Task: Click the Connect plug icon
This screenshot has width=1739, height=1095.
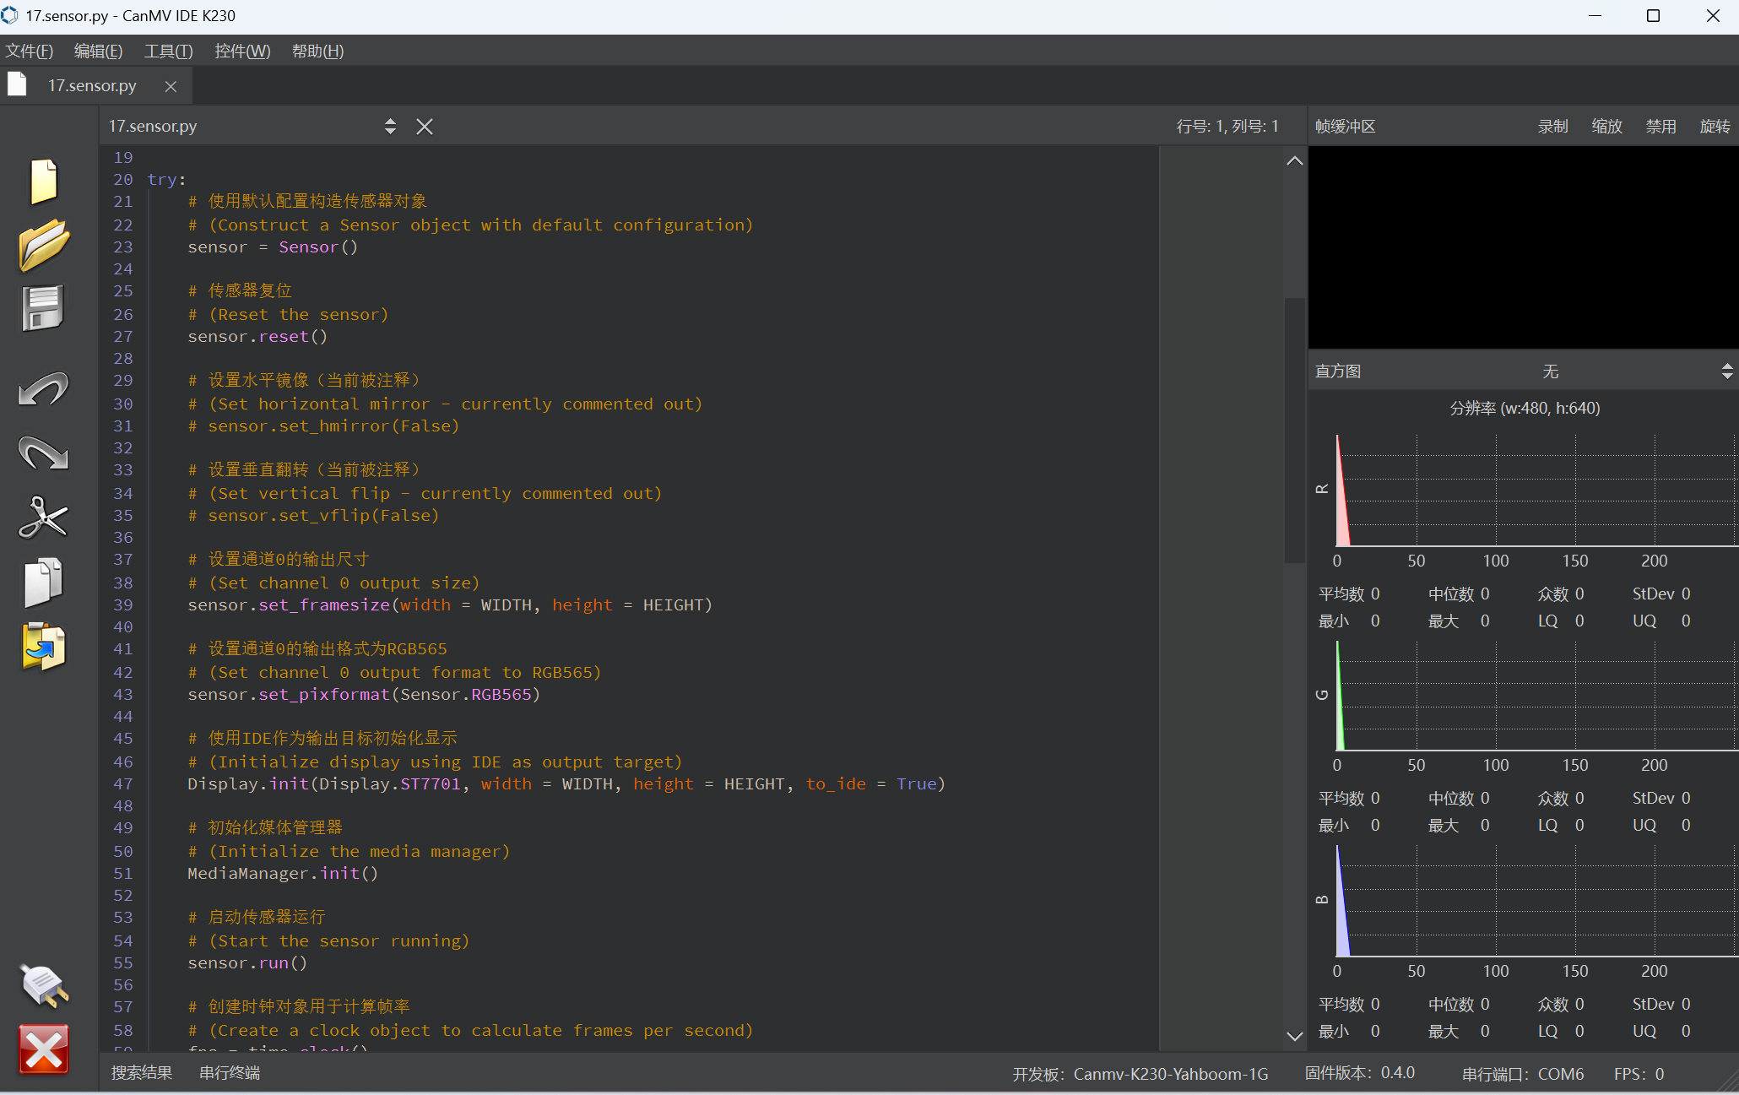Action: point(43,985)
